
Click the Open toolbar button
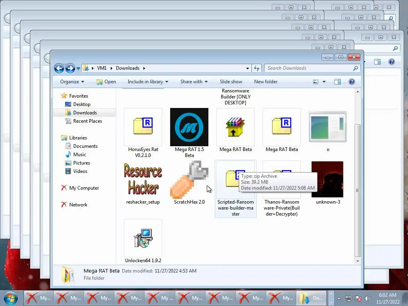(x=106, y=82)
